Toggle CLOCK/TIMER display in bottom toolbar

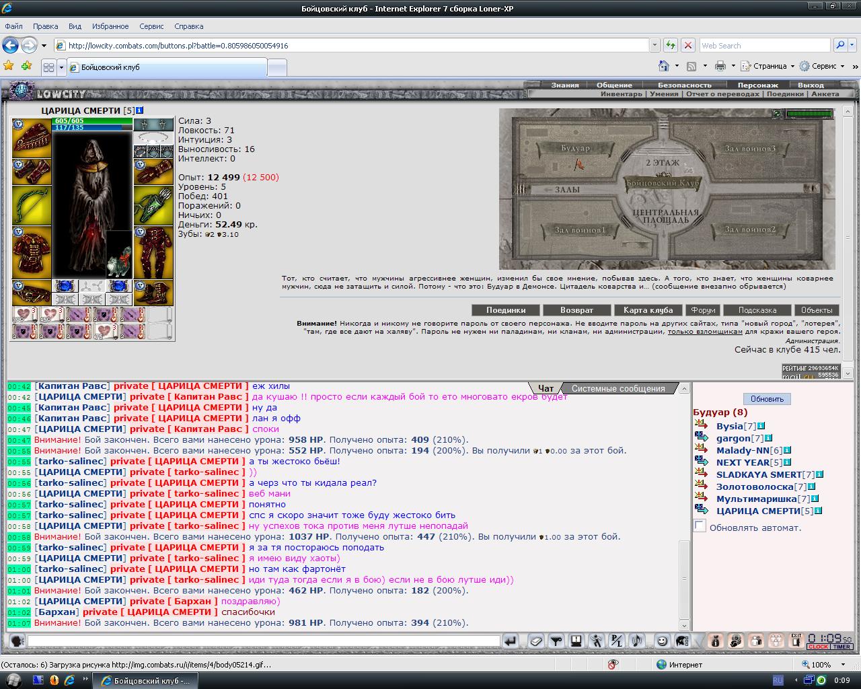point(830,647)
